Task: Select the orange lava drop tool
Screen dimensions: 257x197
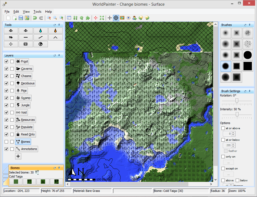Action: click(x=55, y=31)
